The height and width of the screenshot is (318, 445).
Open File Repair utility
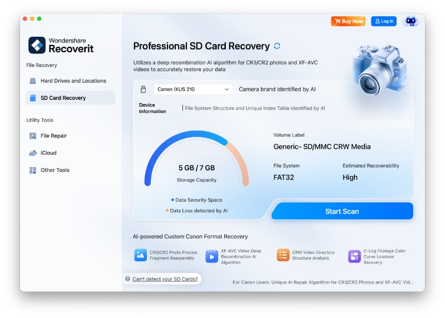click(71, 136)
